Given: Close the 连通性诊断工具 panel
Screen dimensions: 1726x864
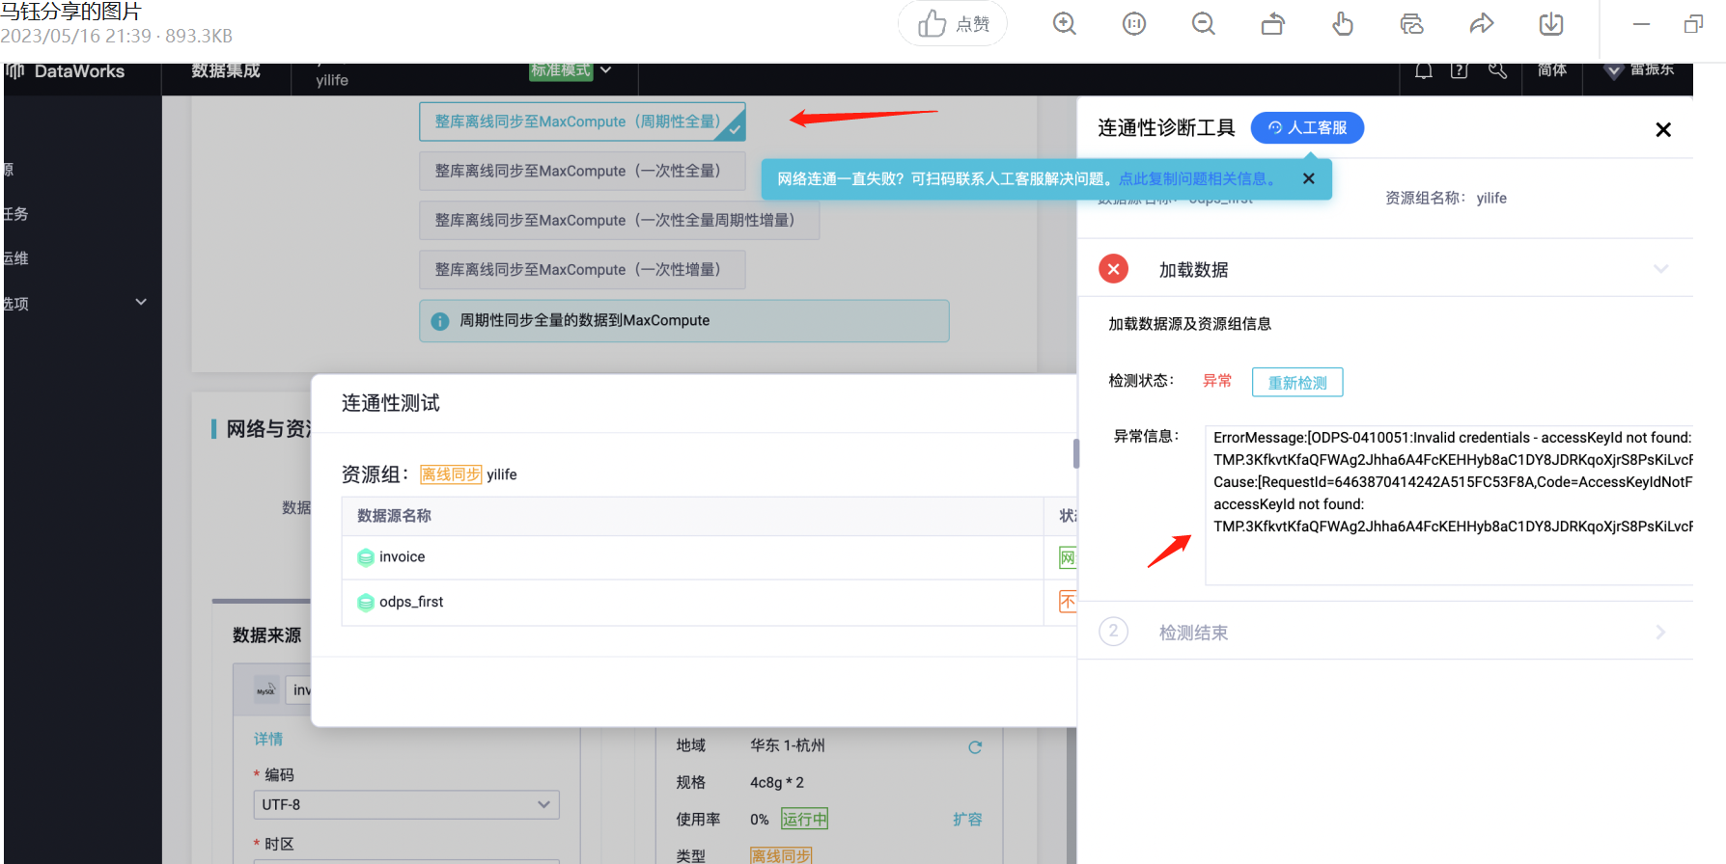Looking at the screenshot, I should tap(1662, 129).
